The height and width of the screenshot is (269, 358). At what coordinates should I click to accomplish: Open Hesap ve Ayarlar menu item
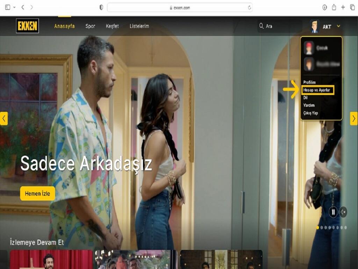point(317,90)
